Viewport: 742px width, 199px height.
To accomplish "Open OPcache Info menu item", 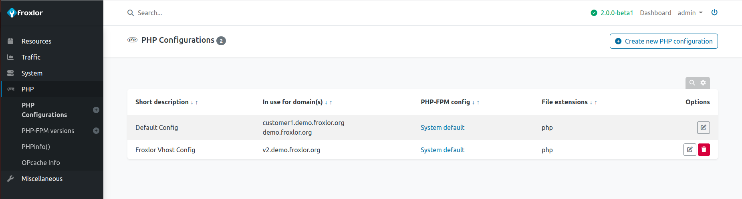I will tap(41, 163).
